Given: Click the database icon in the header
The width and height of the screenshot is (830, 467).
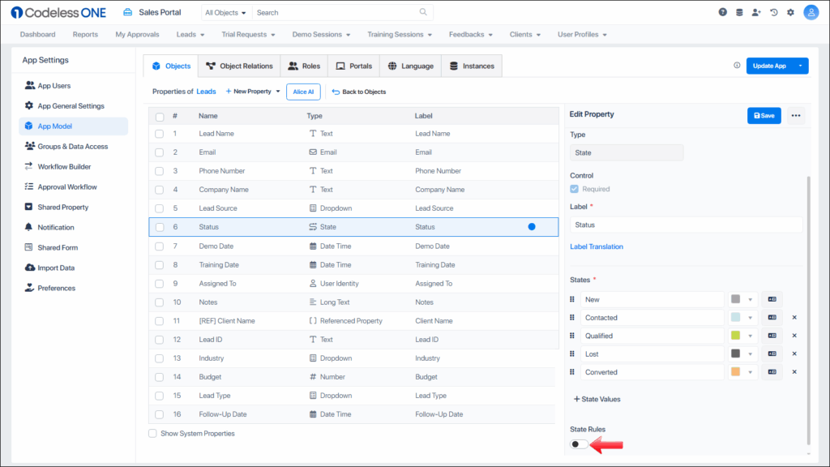Looking at the screenshot, I should point(738,11).
